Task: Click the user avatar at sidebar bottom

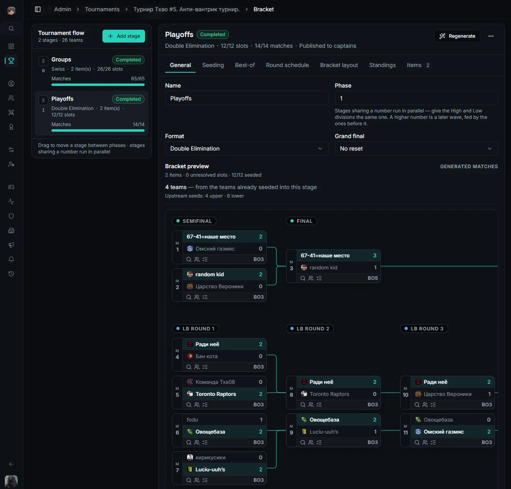Action: (x=11, y=481)
